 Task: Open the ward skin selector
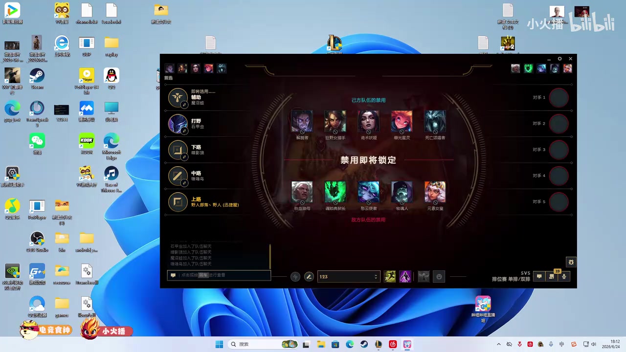424,277
